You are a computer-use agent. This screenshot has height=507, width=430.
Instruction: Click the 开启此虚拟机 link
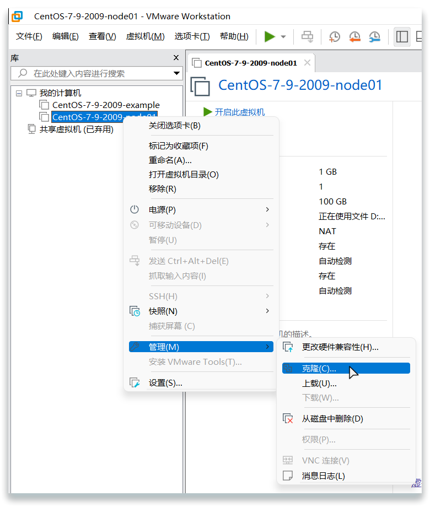click(x=239, y=112)
